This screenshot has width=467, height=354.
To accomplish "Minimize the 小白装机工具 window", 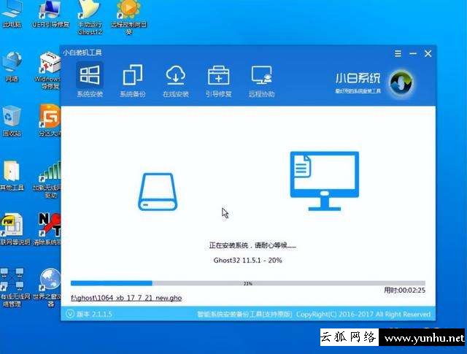I will [413, 53].
